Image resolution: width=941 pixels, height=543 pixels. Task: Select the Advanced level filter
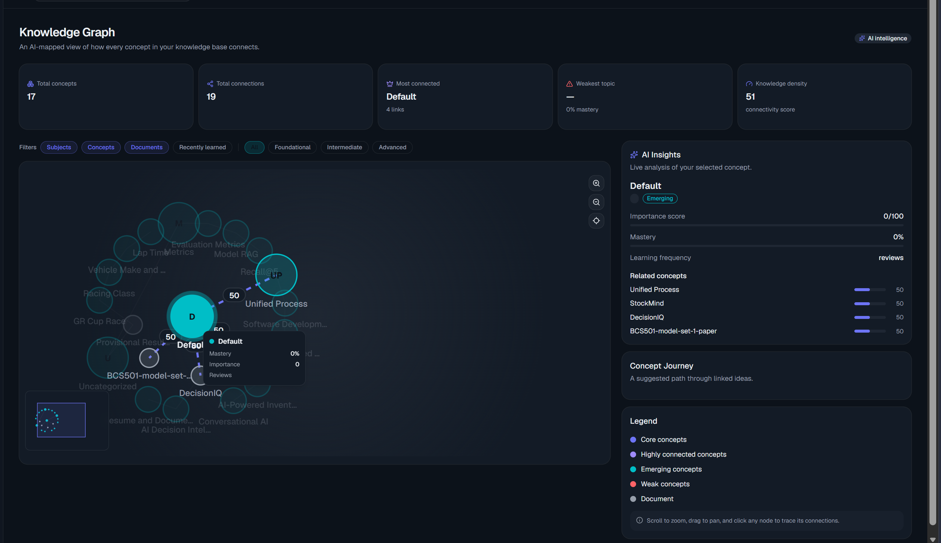pyautogui.click(x=392, y=147)
